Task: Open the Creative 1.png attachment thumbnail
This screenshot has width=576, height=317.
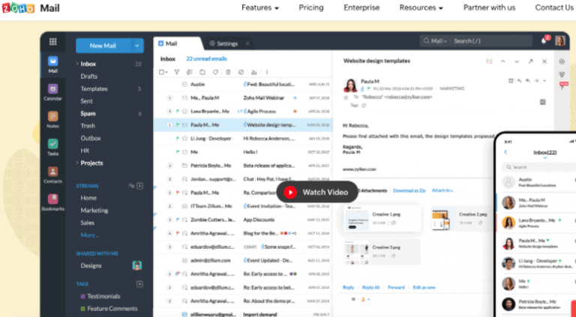Action: pyautogui.click(x=357, y=218)
